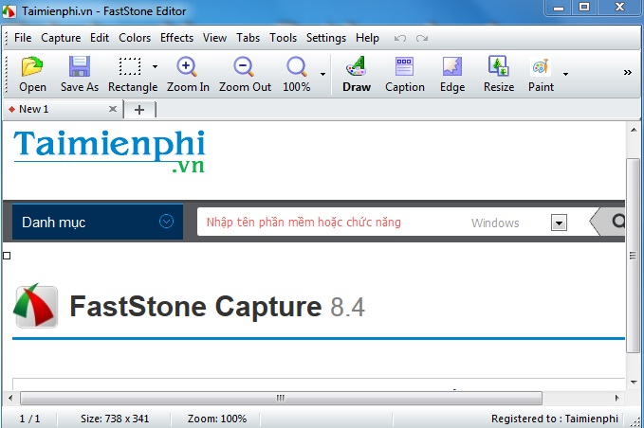644x428 pixels.
Task: Click the small selection handle at image left edge
Action: click(x=7, y=256)
